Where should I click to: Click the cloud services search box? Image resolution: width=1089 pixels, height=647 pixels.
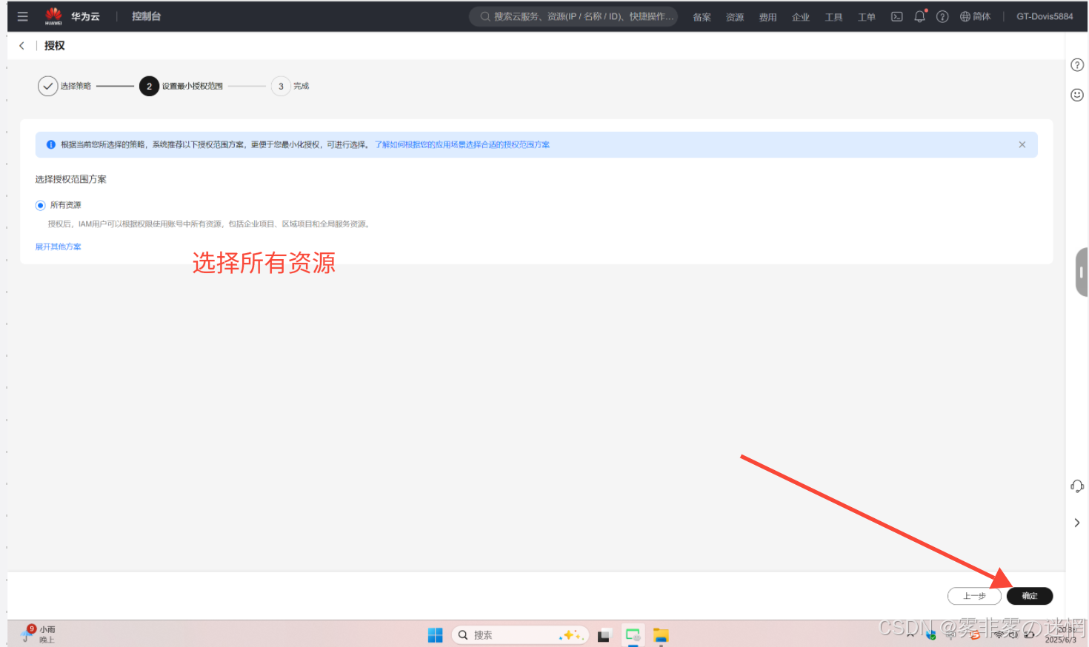(x=573, y=16)
